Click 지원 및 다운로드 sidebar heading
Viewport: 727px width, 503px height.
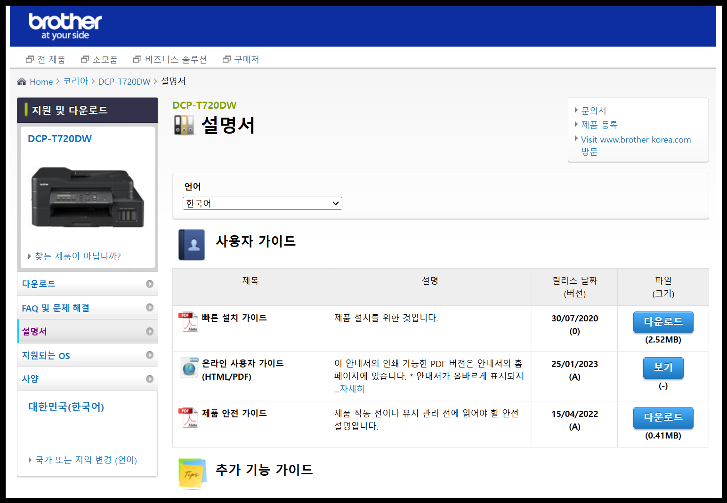pos(70,110)
